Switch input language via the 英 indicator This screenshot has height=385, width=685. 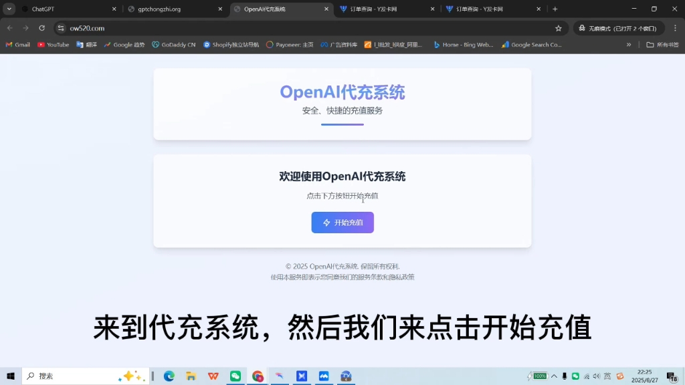point(607,376)
